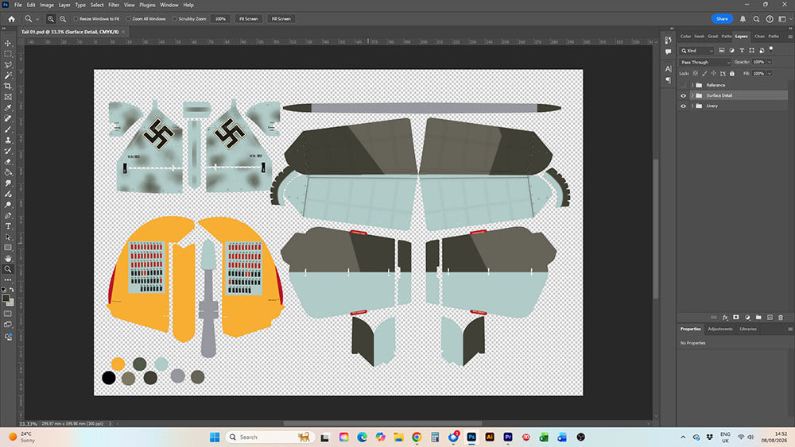
Task: Open the Layers panel options menu
Action: (790, 37)
